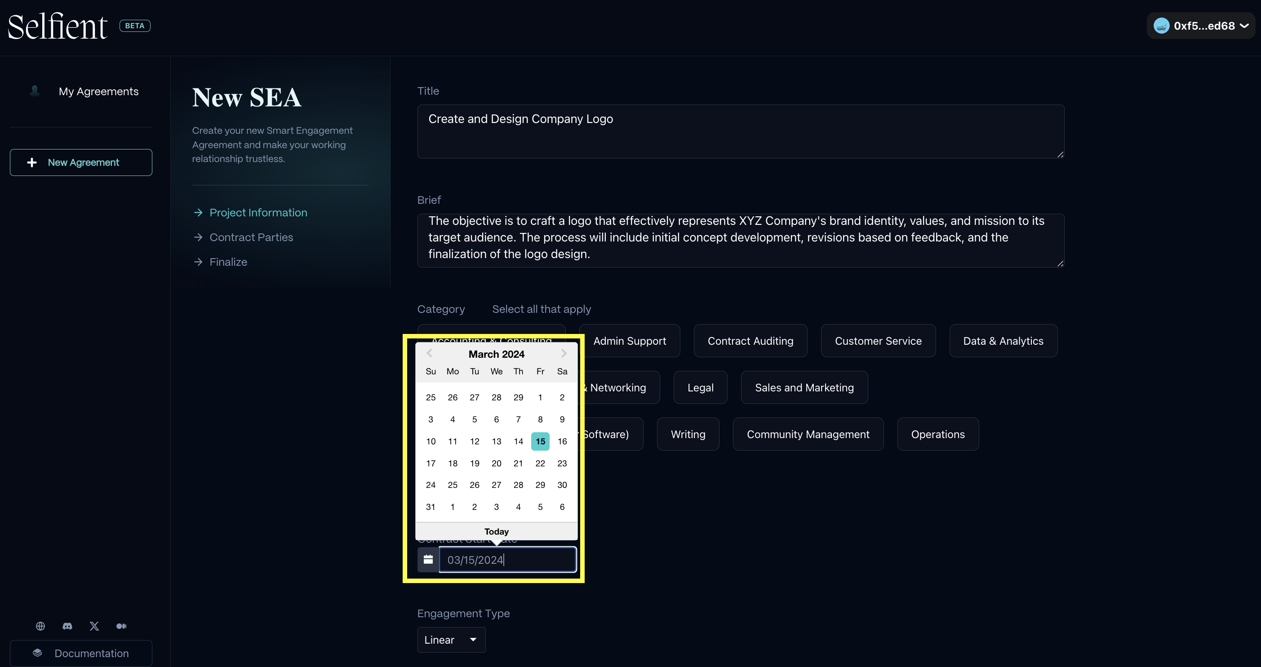Go to next month in calendar
Viewport: 1261px width, 667px height.
tap(564, 353)
